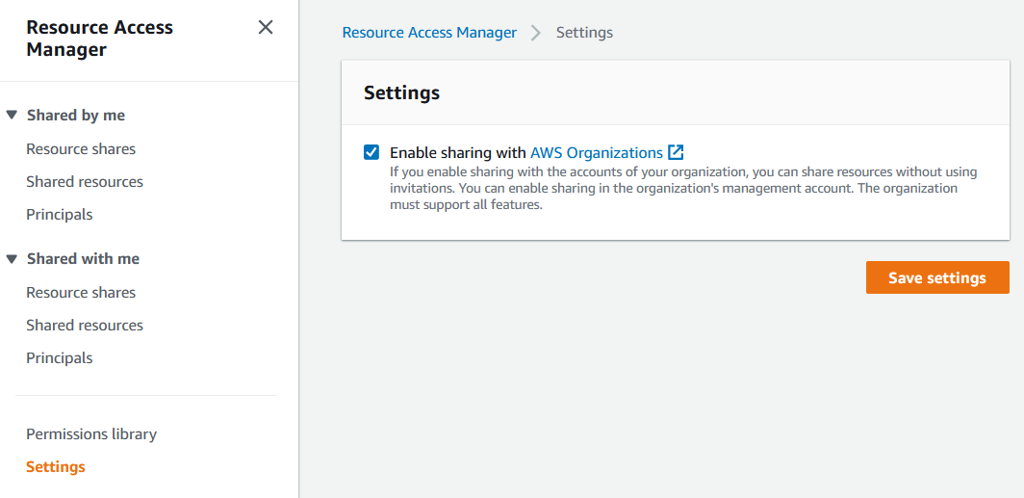The image size is (1024, 498).
Task: Open the AWS Organizations link
Action: 596,152
